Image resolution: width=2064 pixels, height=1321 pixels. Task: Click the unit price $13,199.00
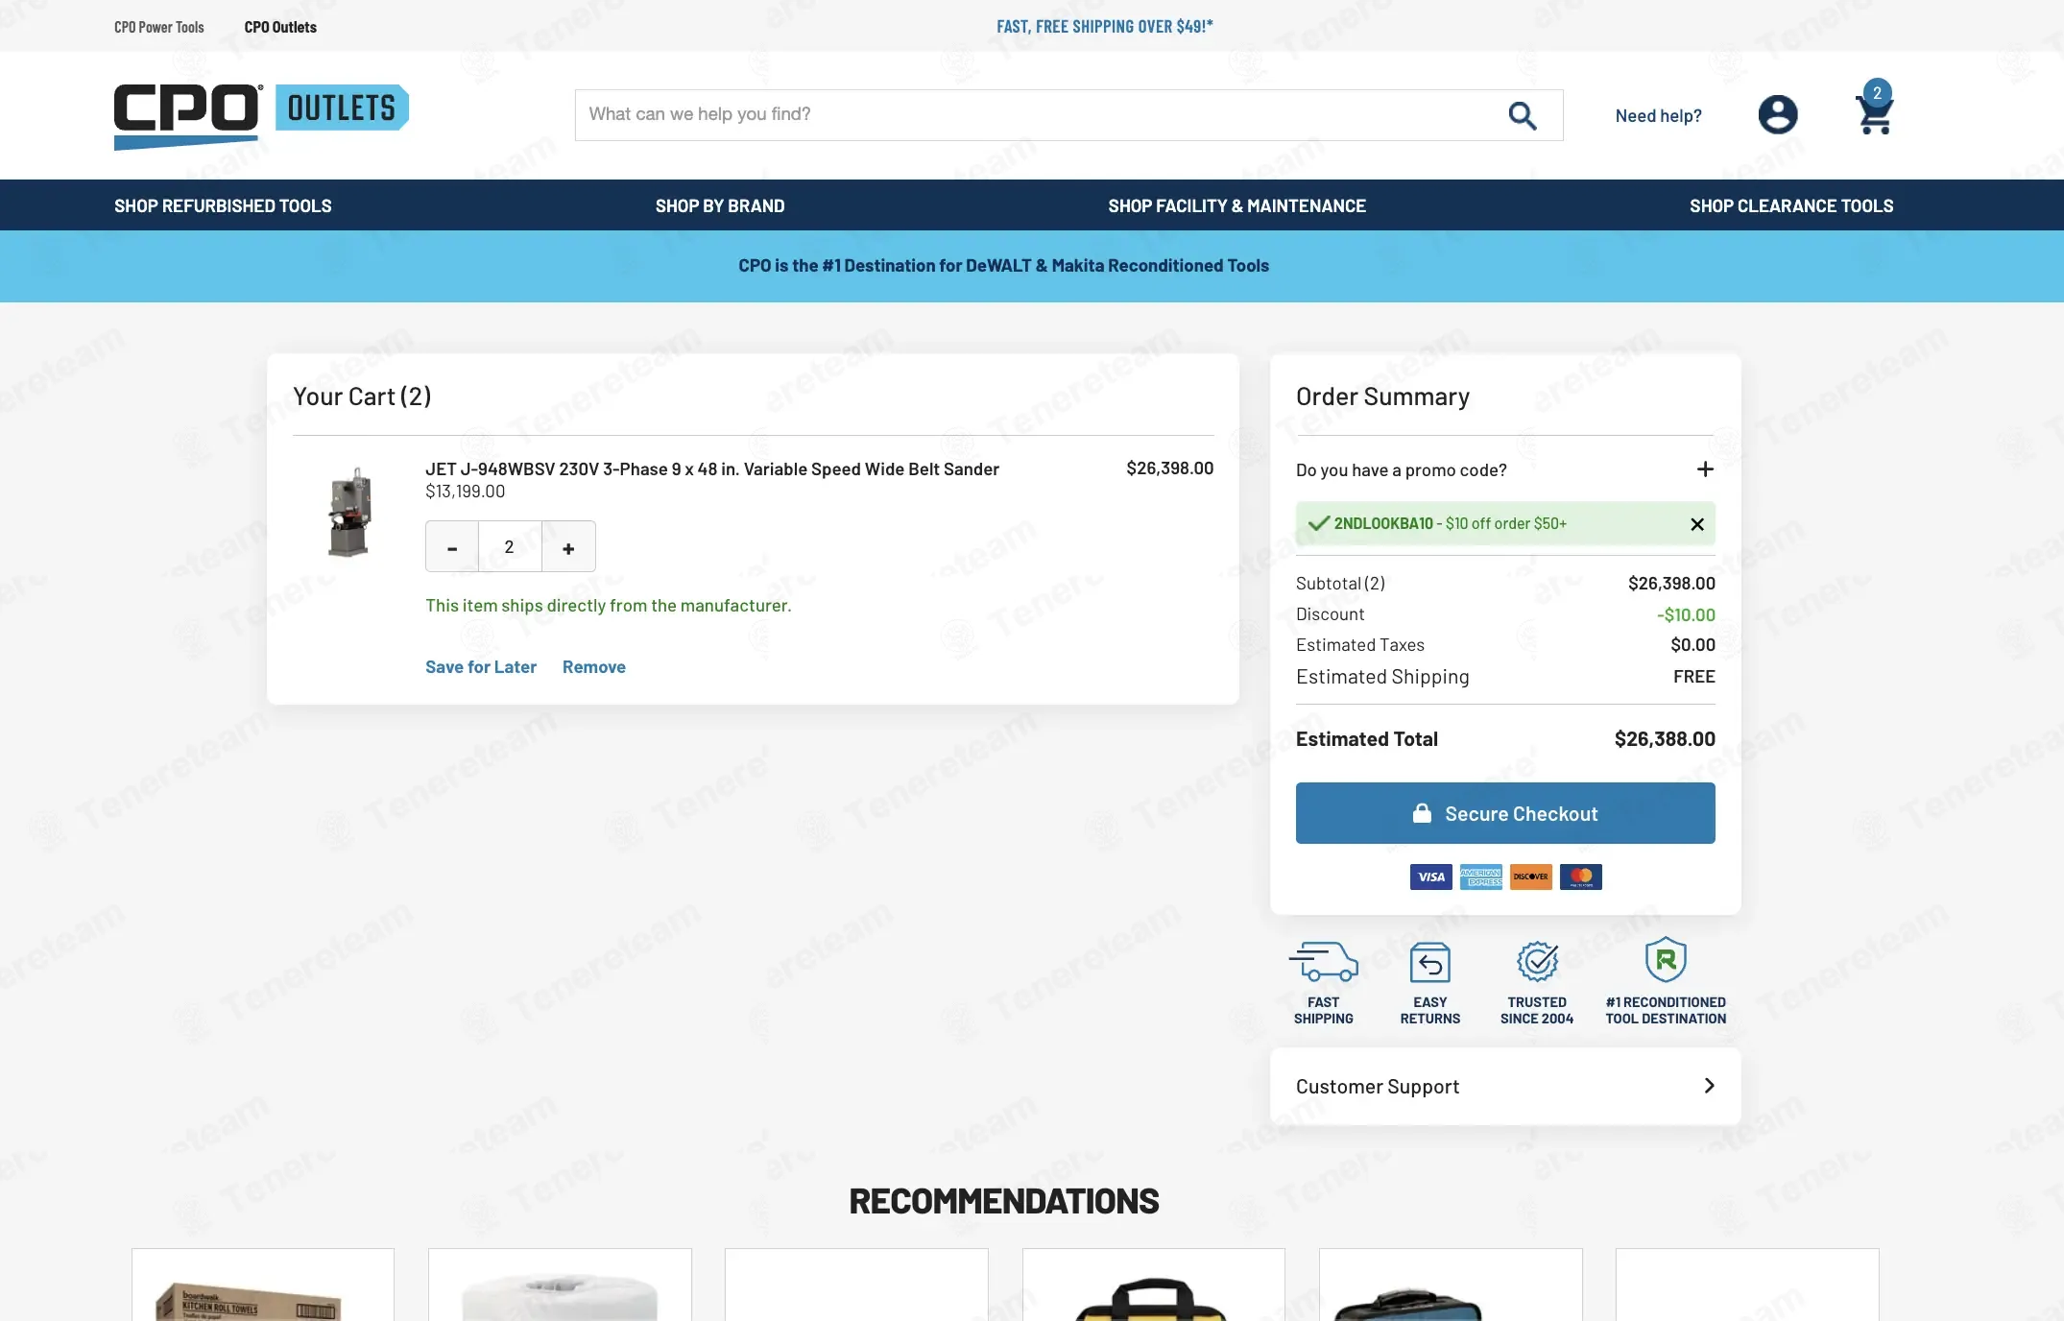pyautogui.click(x=465, y=492)
